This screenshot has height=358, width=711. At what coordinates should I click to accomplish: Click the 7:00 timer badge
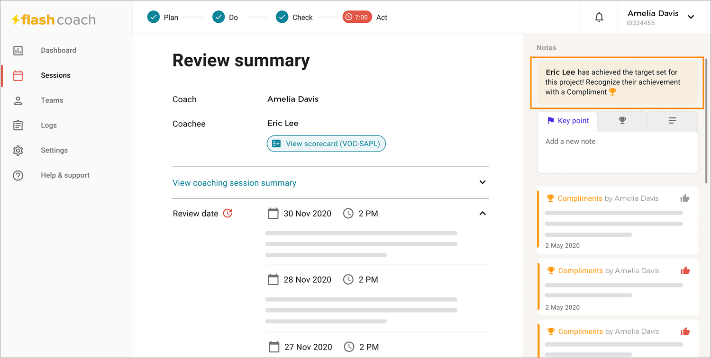357,17
